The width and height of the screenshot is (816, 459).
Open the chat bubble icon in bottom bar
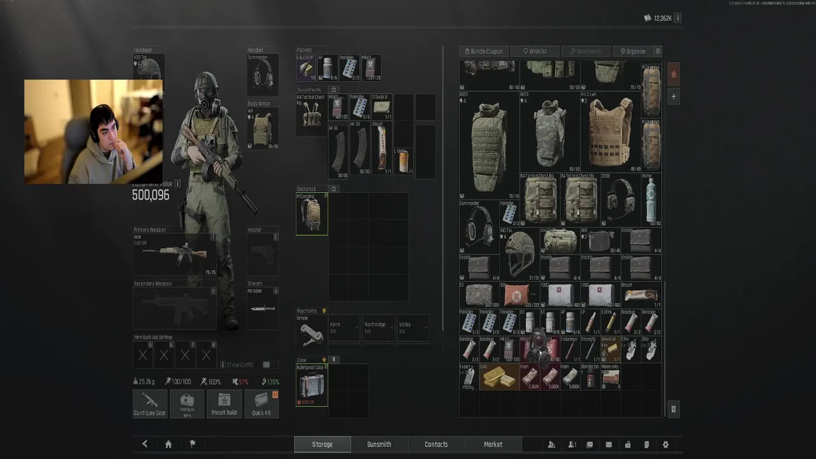589,444
